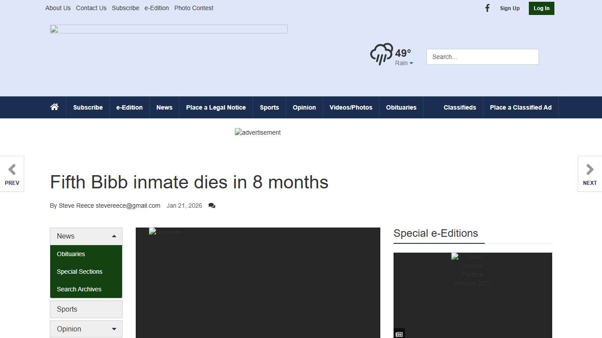Click the Sign Up link
Viewport: 602px width, 338px height.
509,8
